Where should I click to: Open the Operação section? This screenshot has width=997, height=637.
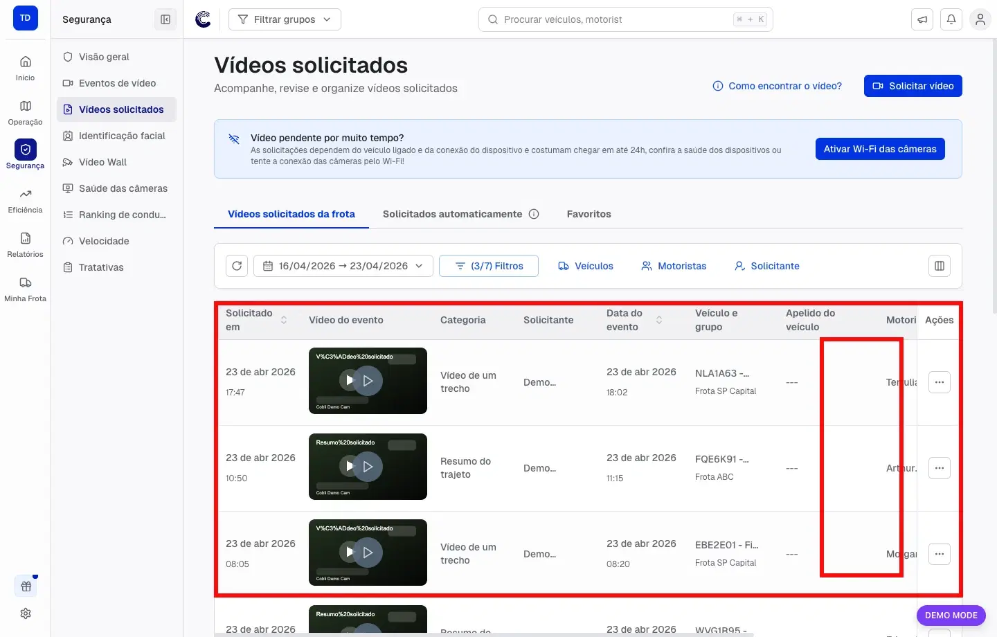(x=25, y=112)
